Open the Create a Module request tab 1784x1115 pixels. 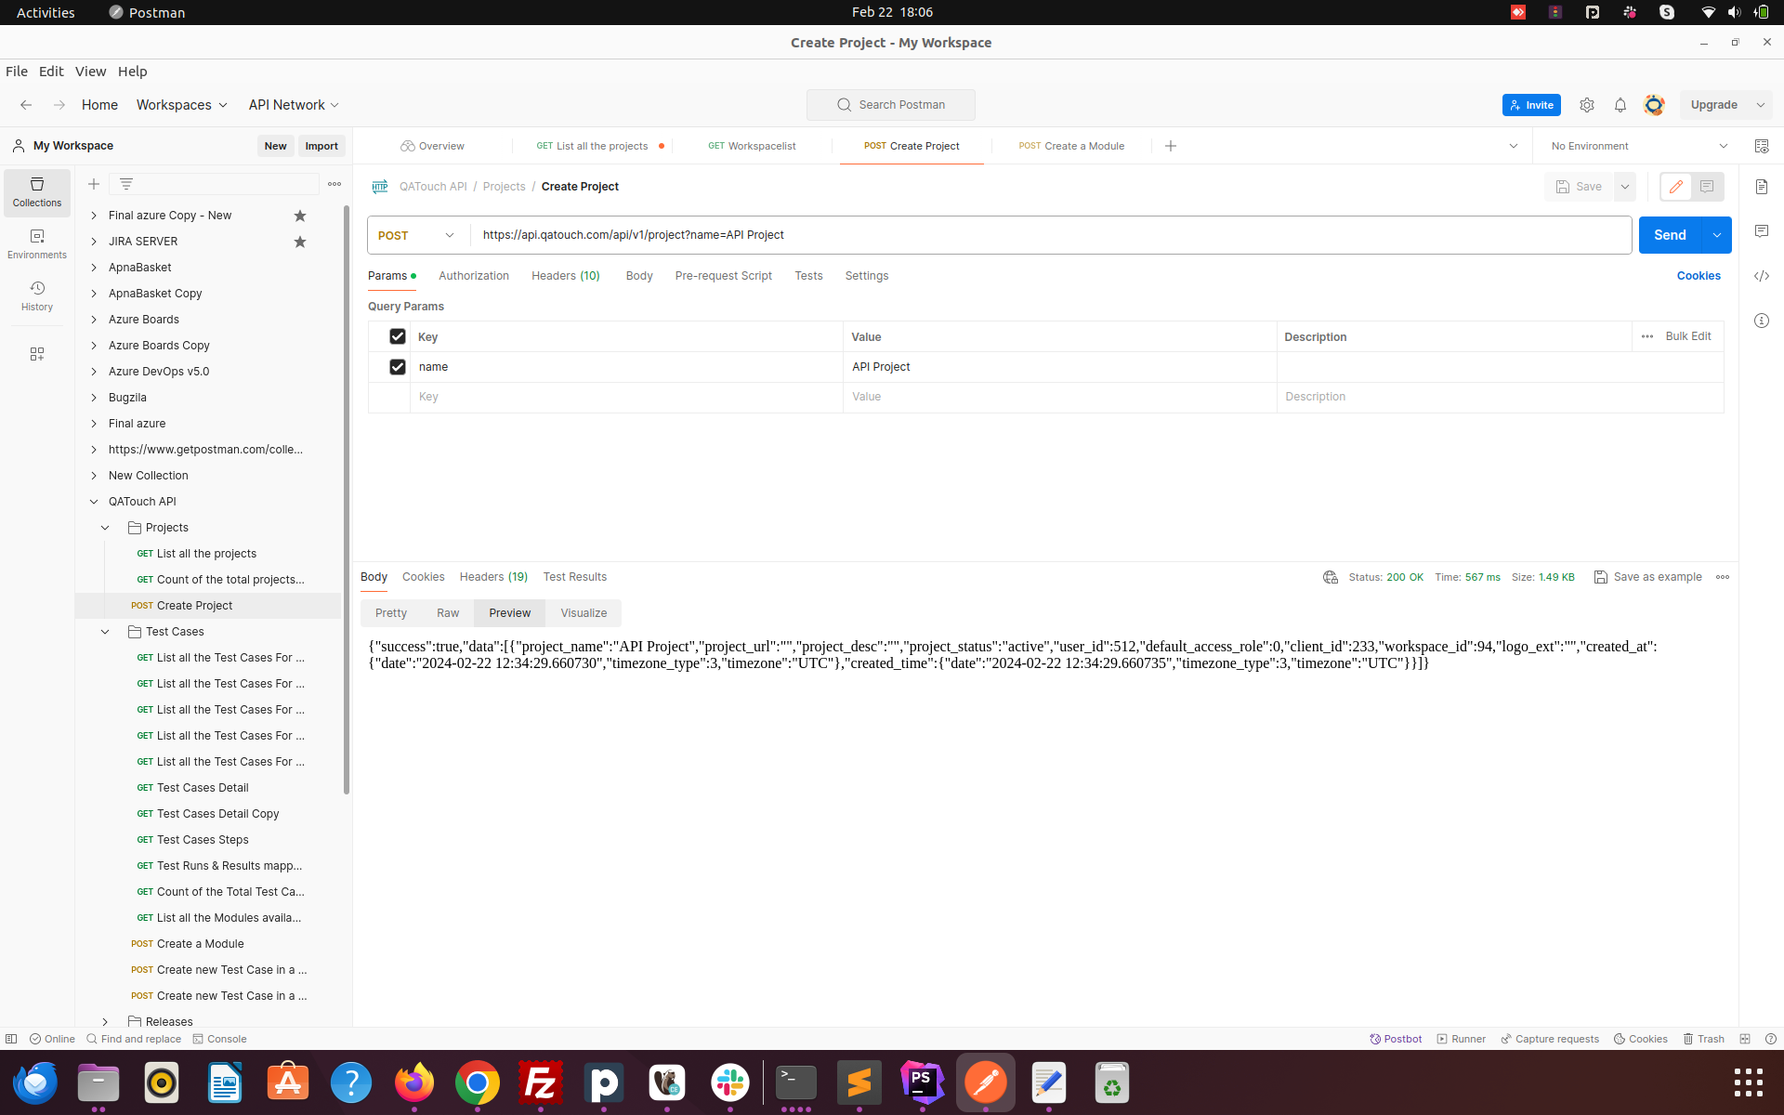pos(1071,146)
